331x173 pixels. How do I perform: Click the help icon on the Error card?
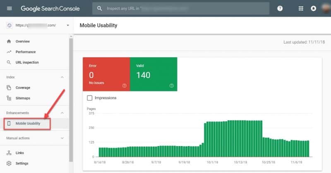click(125, 85)
